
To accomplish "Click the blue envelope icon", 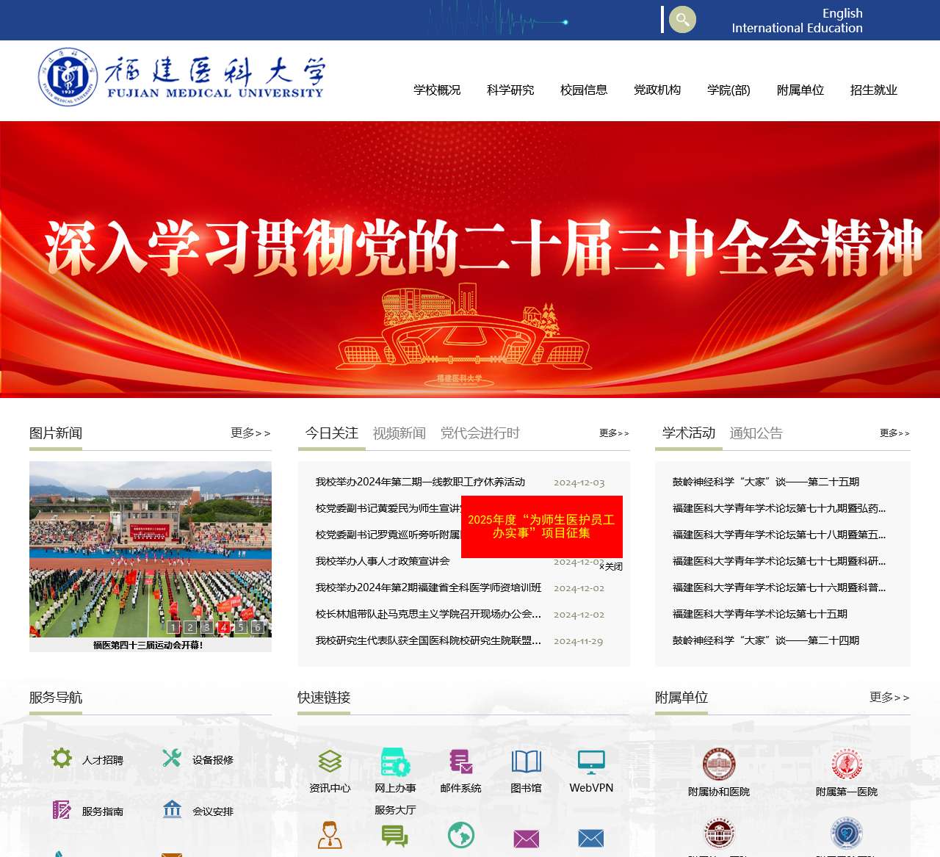I will point(591,839).
